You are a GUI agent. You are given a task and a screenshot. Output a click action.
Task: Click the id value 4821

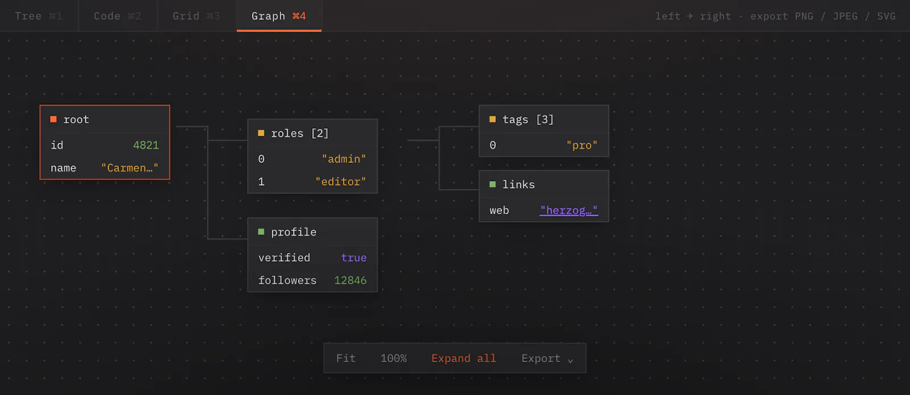coord(146,145)
